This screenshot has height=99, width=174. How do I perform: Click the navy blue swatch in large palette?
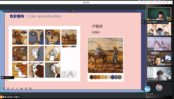pos(113,77)
